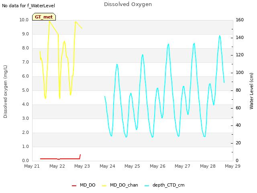
Task: Click the May 21 x-axis label
Action: tap(32, 166)
